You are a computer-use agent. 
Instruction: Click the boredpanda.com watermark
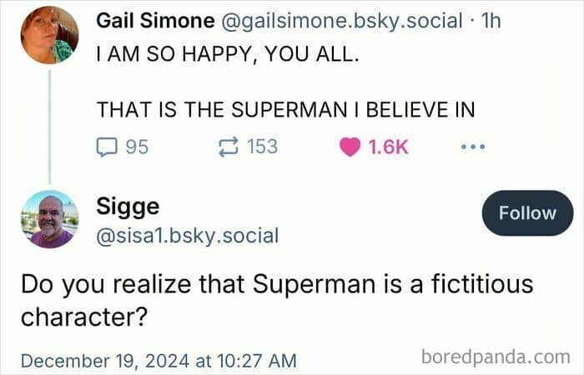(496, 357)
